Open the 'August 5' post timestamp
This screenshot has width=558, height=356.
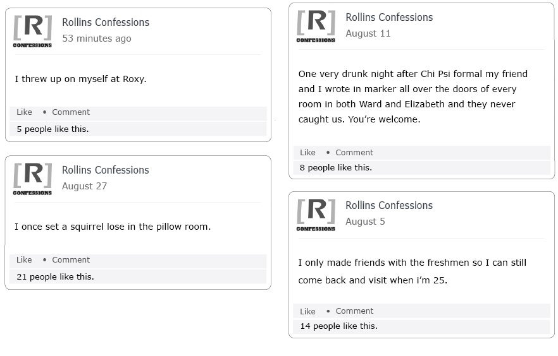365,222
